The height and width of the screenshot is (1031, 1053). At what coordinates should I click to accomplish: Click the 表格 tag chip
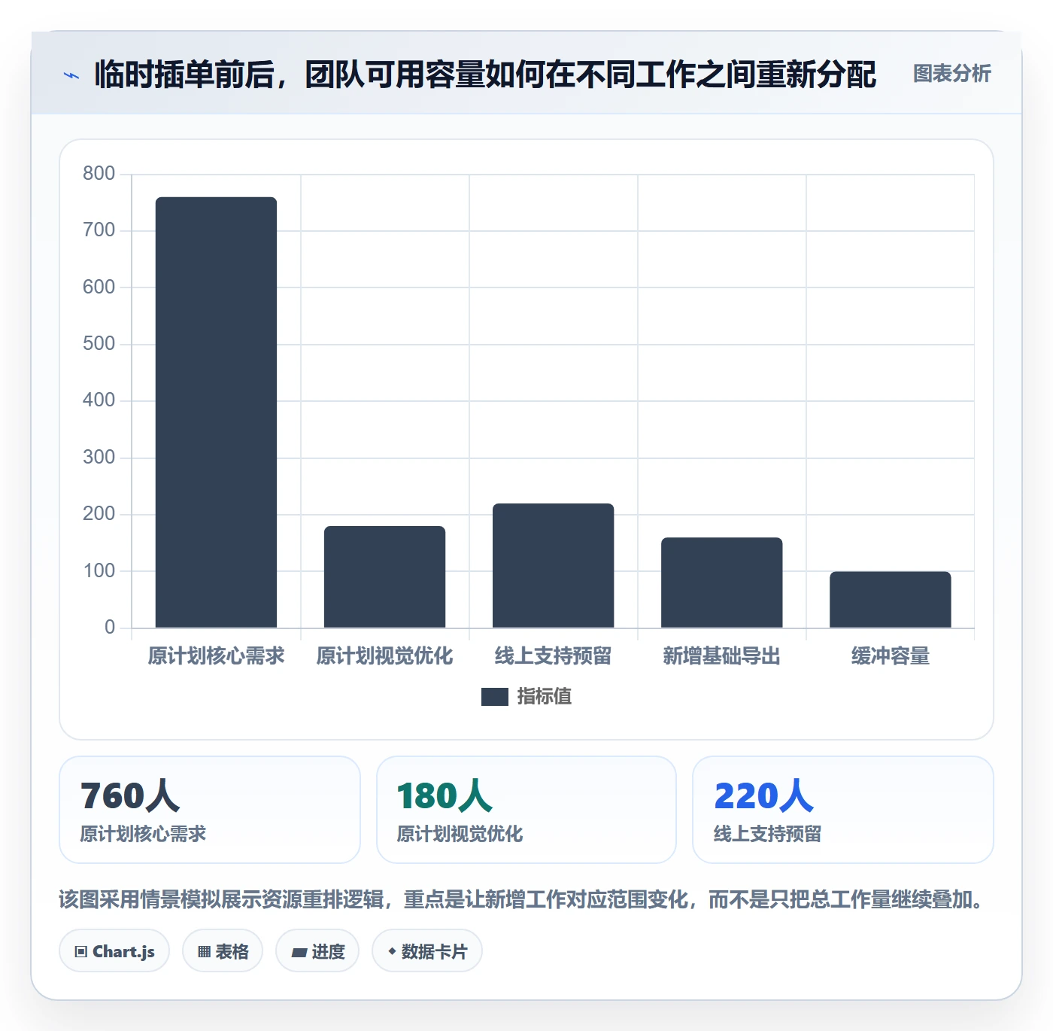point(223,951)
